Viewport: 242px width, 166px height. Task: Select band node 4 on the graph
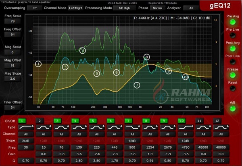[83, 50]
